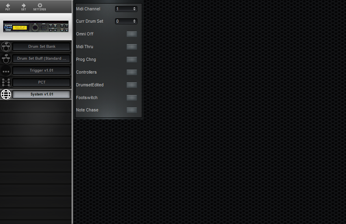This screenshot has height=224, width=346.
Task: Click the globe icon beside System v1.01
Action: pyautogui.click(x=6, y=94)
